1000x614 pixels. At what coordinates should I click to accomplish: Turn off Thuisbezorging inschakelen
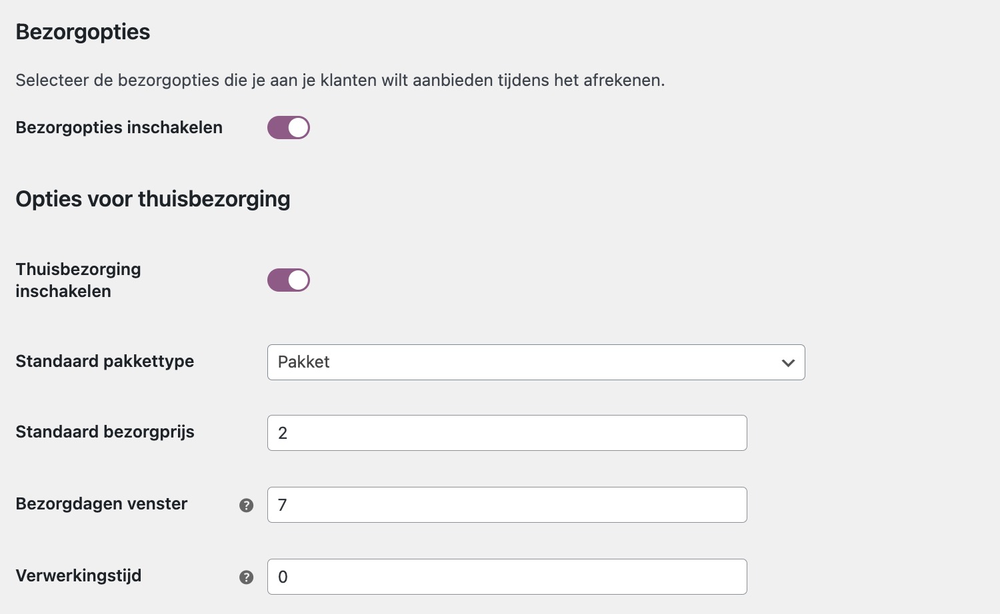[x=288, y=280]
